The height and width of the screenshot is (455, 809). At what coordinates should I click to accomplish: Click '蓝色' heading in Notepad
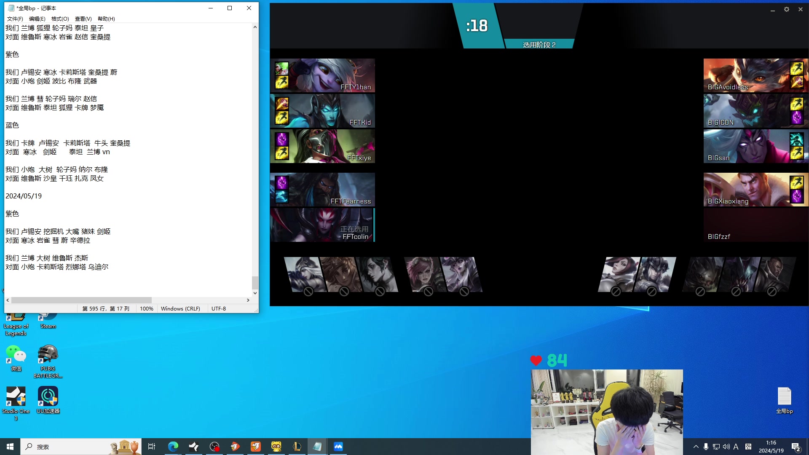[12, 125]
